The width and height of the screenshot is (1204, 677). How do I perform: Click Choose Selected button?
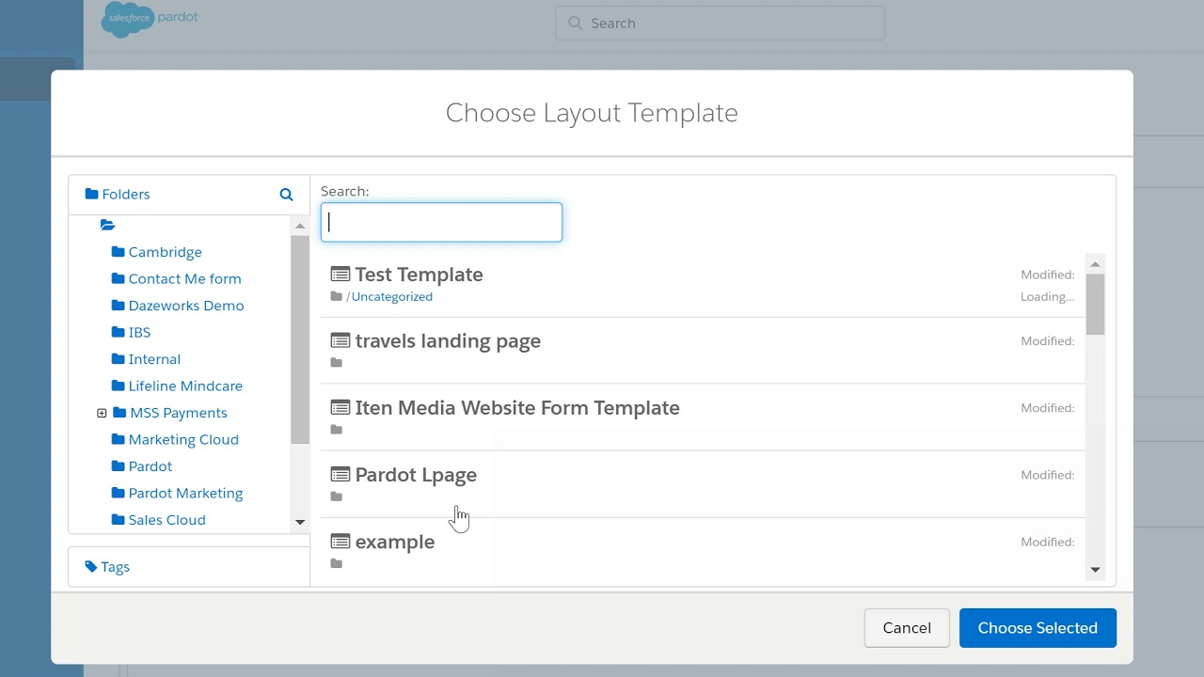(x=1038, y=628)
